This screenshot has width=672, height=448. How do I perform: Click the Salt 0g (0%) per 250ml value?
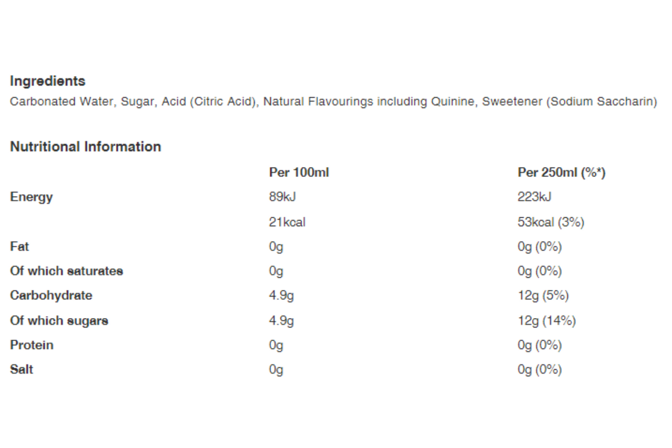point(540,370)
